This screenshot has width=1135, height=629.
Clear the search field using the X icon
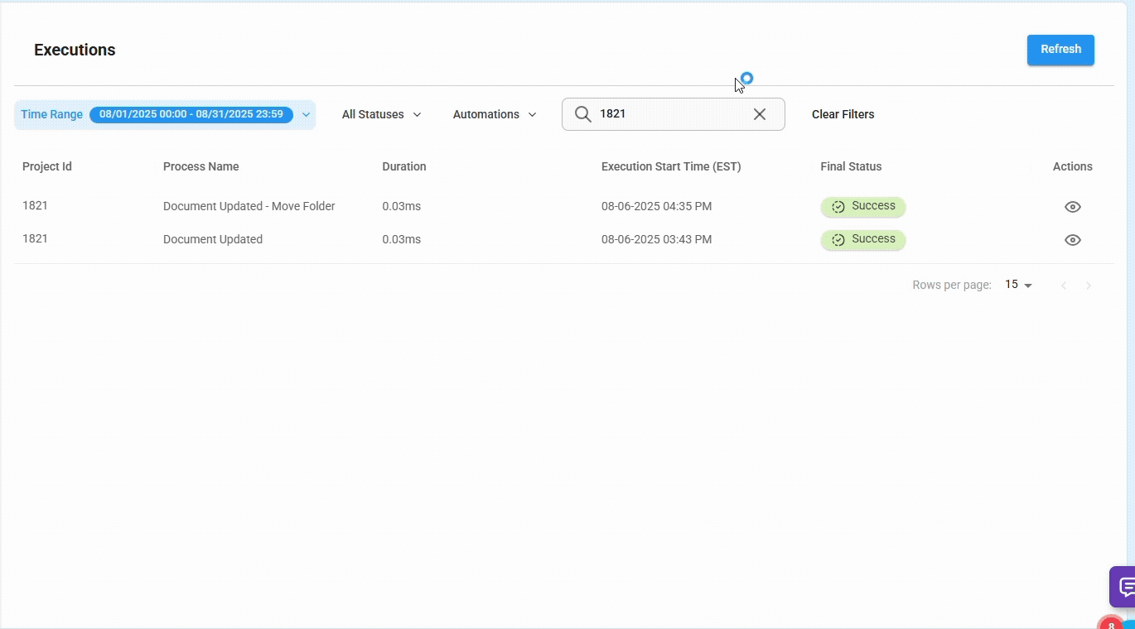click(x=759, y=114)
